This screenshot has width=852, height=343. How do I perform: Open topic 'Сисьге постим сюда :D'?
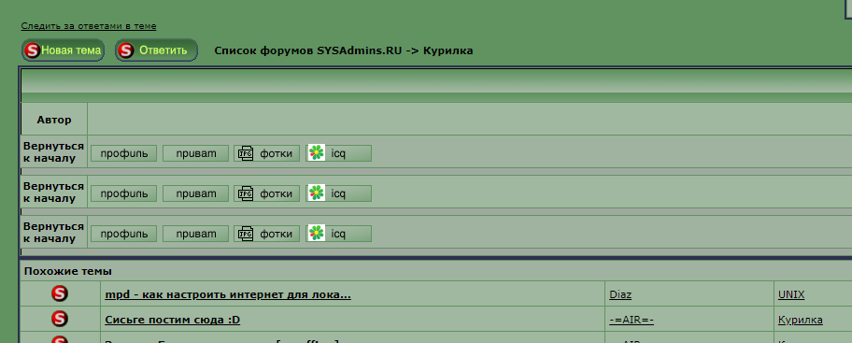coord(172,320)
